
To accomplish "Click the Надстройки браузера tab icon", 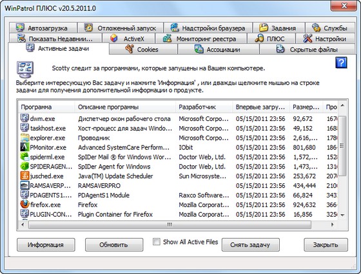I will [x=175, y=28].
